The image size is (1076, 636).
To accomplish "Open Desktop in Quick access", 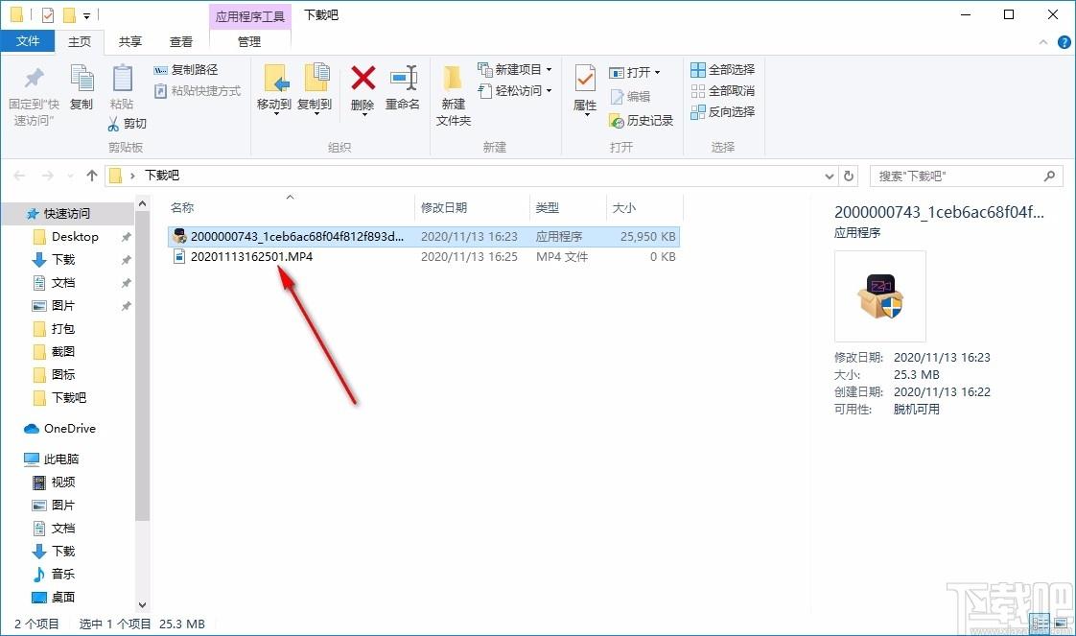I will click(75, 237).
